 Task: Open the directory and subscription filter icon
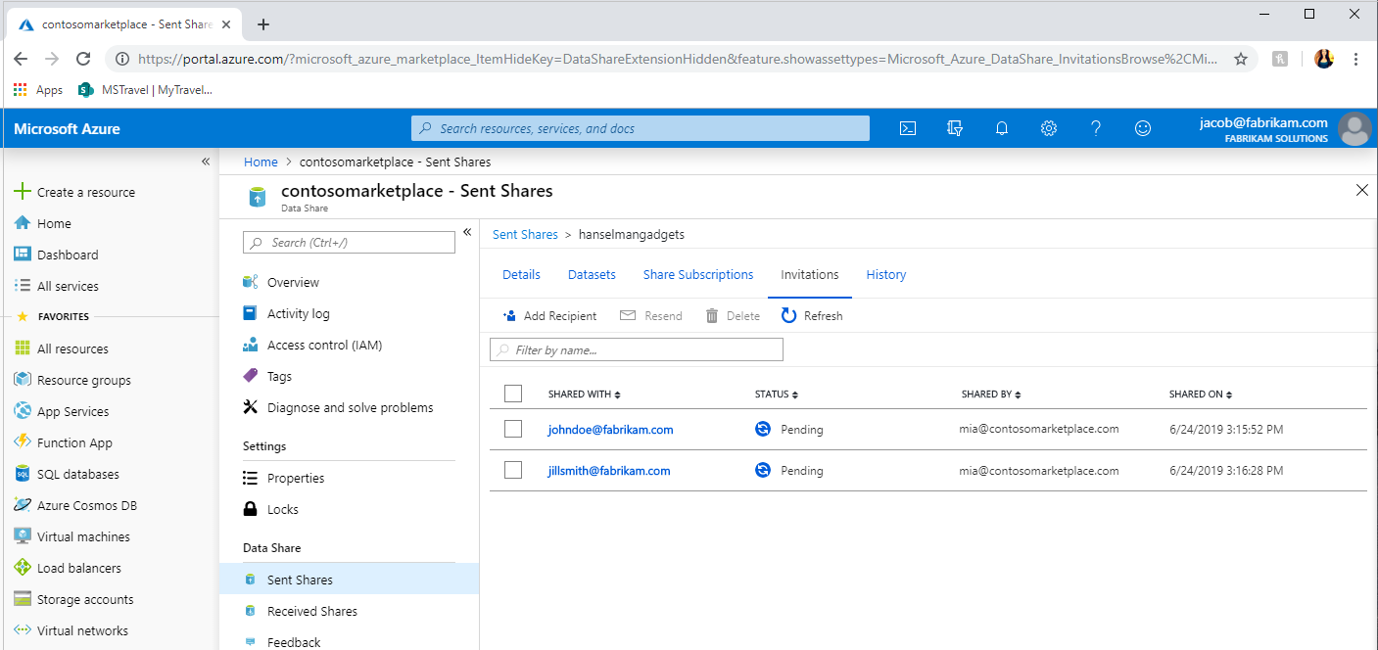click(955, 128)
